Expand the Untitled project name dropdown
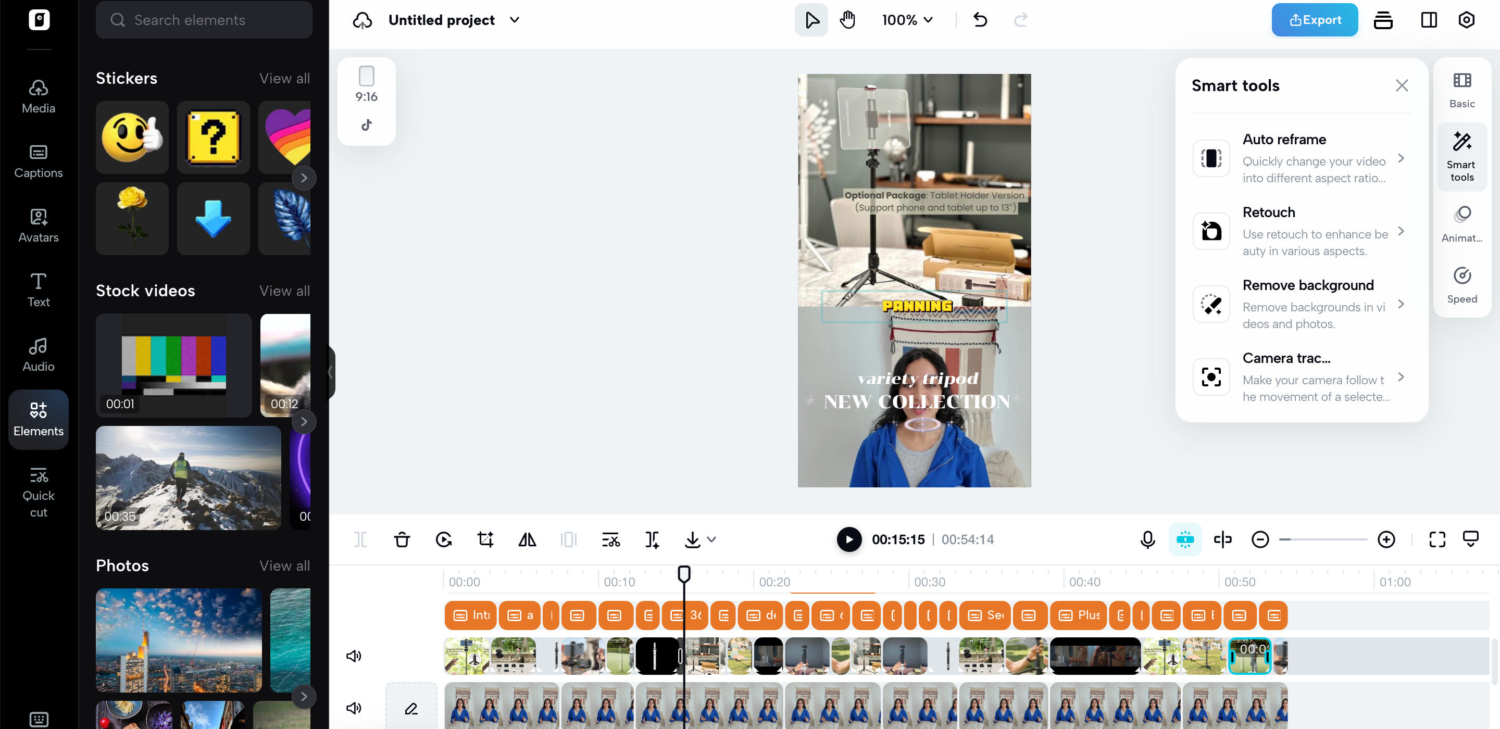 515,20
